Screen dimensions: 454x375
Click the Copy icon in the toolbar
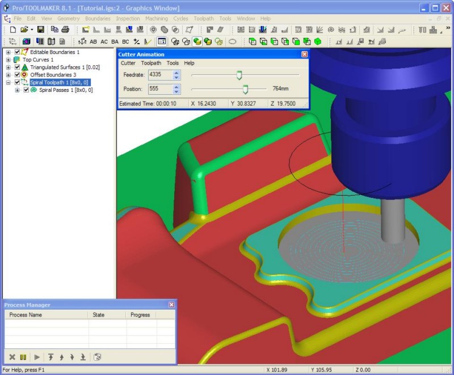[x=54, y=30]
